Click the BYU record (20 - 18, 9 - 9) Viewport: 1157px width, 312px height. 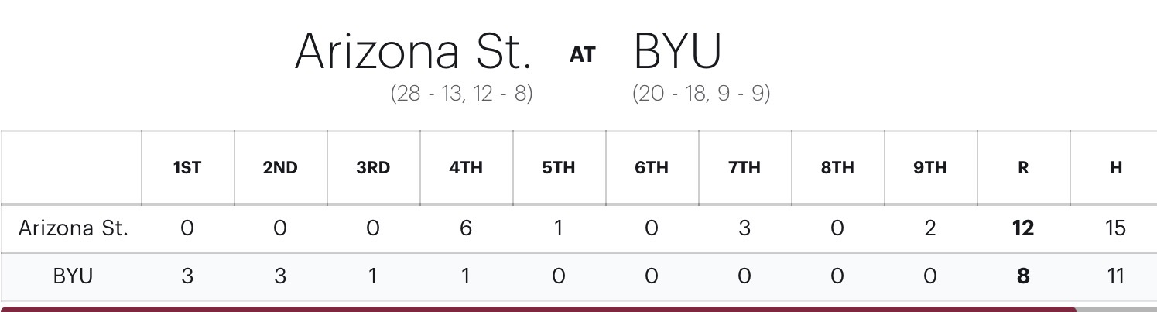701,94
